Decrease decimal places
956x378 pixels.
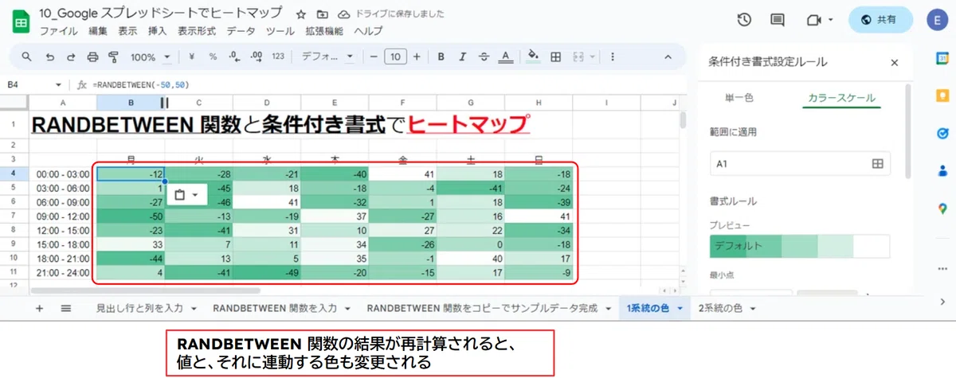coord(234,57)
